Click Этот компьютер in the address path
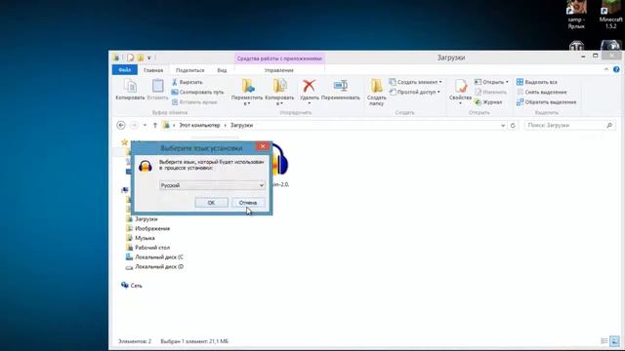The height and width of the screenshot is (351, 625). tap(199, 126)
